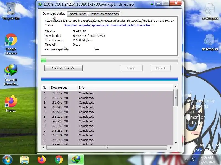Select connection row 4 with 152.295 MB
Viewport: 221px width, 165px height.
point(107,107)
